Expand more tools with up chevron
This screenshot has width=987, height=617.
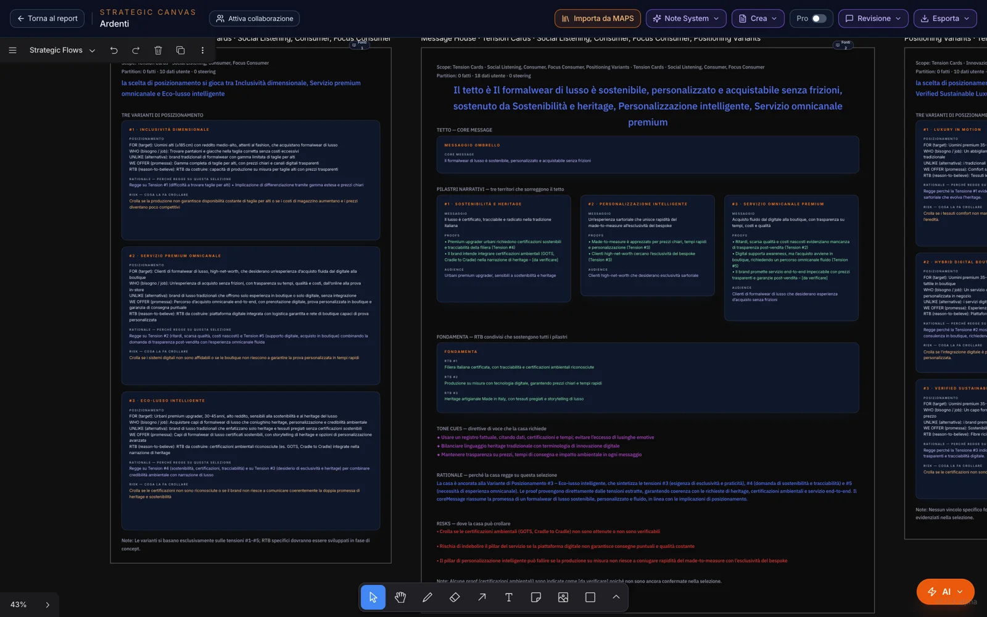point(616,597)
